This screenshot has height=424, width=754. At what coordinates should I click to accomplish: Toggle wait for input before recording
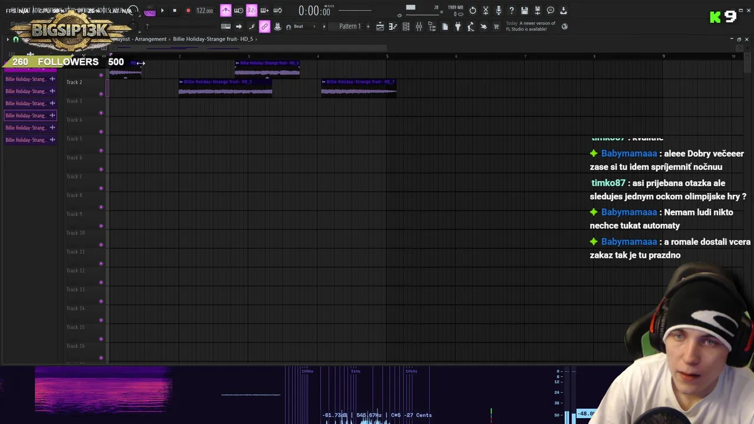[239, 11]
